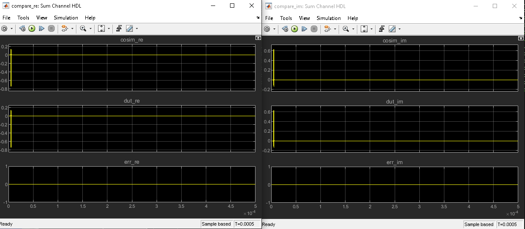Click step forward button in compare_re toolbar
The image size is (525, 229).
42,28
